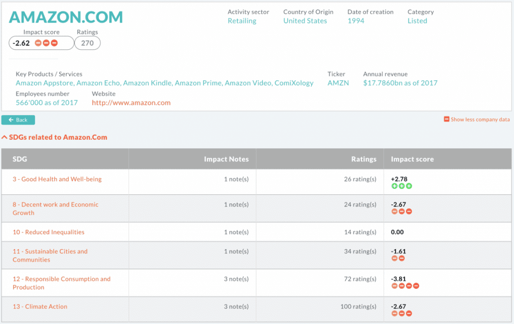Screen dimensions: 514x324
Task: Open 3 - Good Health and Well-being
Action: click(57, 179)
